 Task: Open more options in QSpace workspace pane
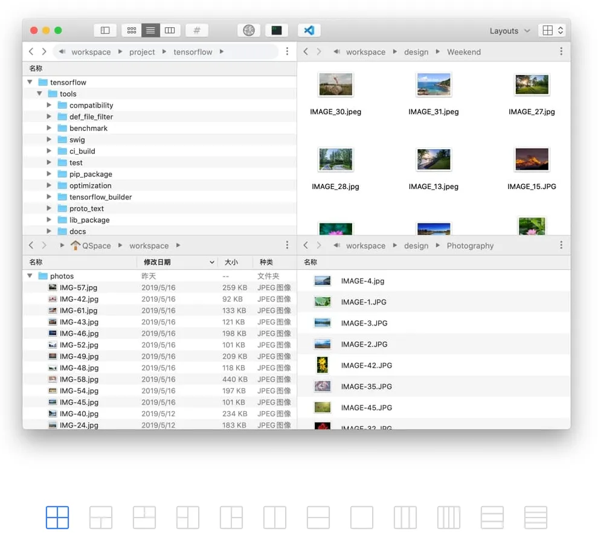(x=287, y=245)
